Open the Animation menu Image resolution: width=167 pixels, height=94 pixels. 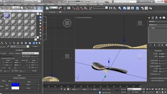tap(51, 4)
